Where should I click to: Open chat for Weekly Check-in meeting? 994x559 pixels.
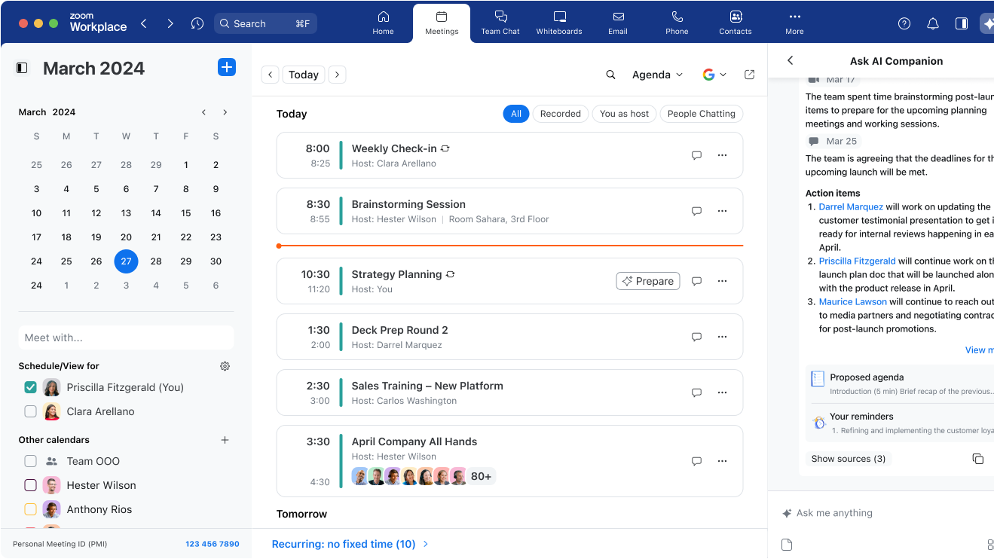pos(696,155)
